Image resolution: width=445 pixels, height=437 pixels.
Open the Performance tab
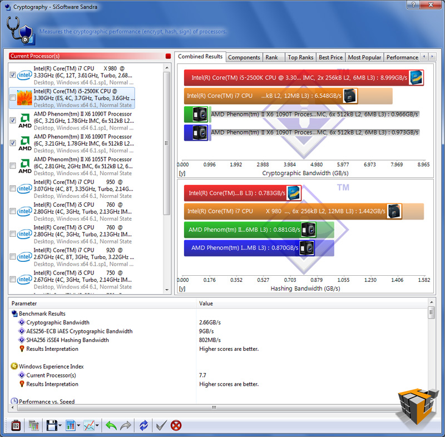(402, 57)
